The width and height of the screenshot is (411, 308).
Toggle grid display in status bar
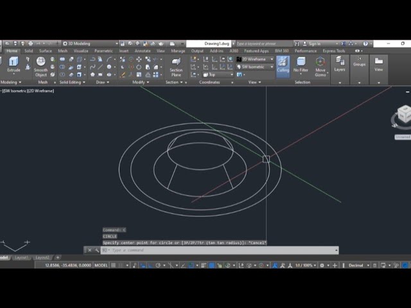coord(113,265)
